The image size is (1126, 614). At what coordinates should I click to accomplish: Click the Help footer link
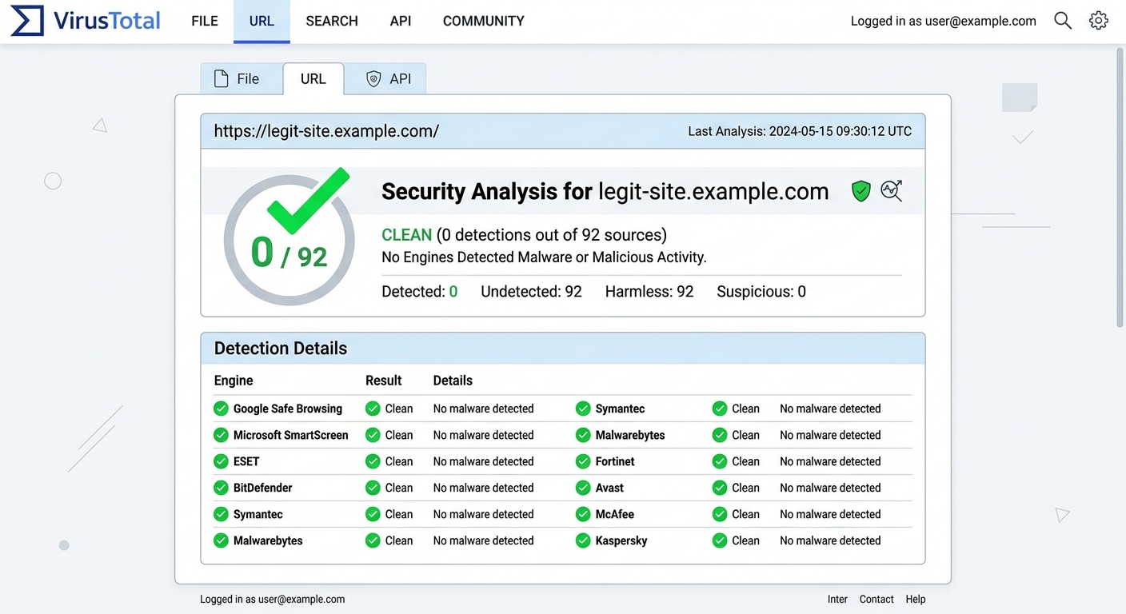(916, 599)
